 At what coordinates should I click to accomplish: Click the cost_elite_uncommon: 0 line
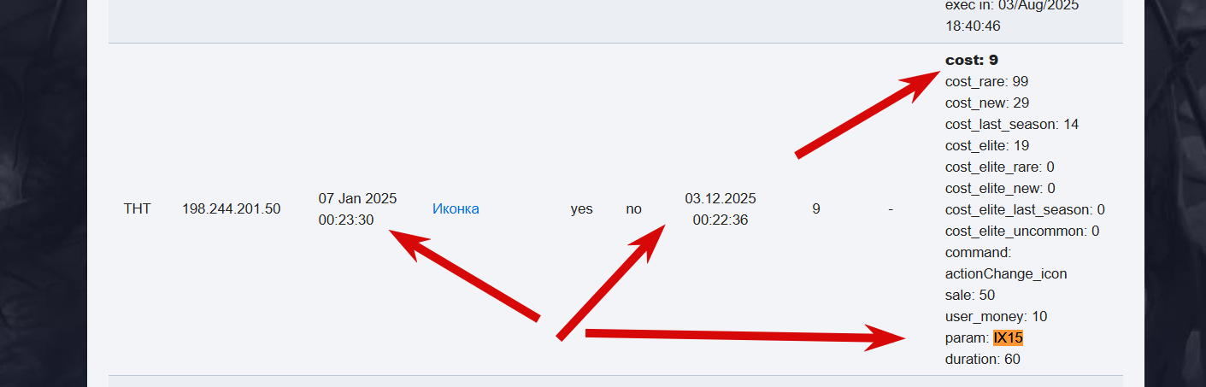[1021, 232]
